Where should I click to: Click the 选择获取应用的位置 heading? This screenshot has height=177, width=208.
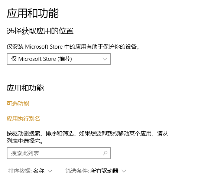tap(40, 31)
